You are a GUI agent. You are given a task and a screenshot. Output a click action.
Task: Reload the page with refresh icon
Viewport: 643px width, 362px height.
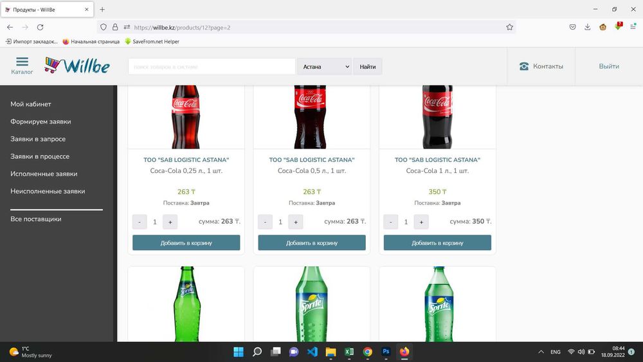(x=40, y=27)
